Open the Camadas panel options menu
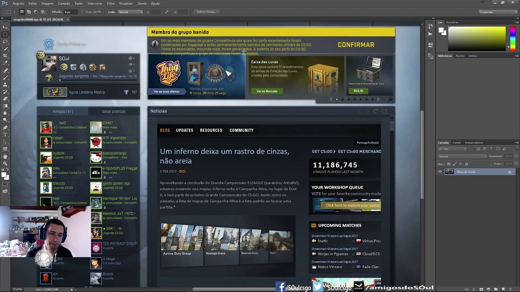520x292 pixels. pos(516,143)
